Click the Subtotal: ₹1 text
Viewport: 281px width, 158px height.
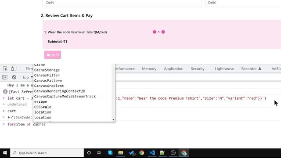[x=58, y=42]
